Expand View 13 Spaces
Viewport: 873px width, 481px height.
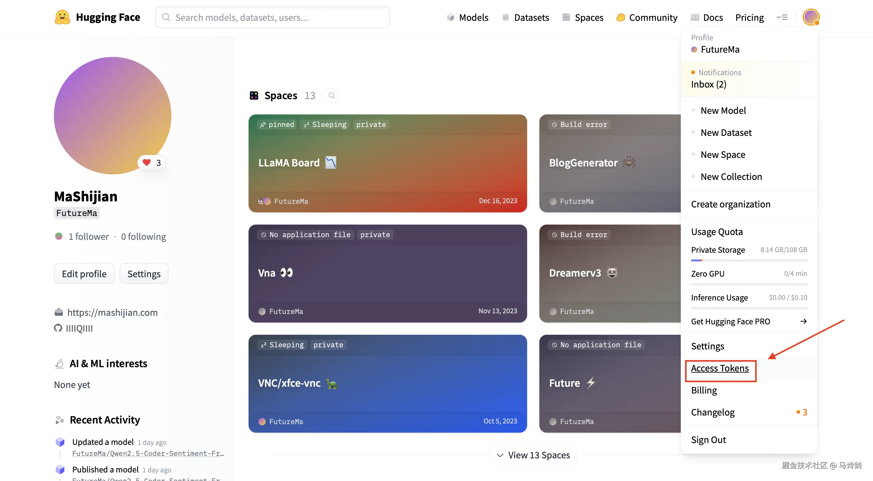tap(533, 455)
